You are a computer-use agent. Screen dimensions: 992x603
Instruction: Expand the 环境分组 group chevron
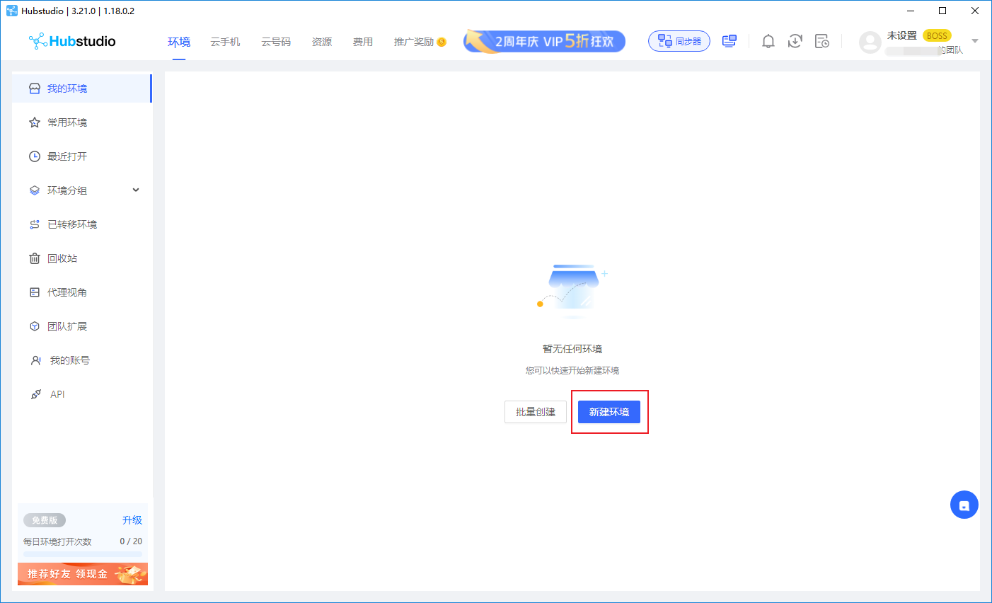[135, 190]
